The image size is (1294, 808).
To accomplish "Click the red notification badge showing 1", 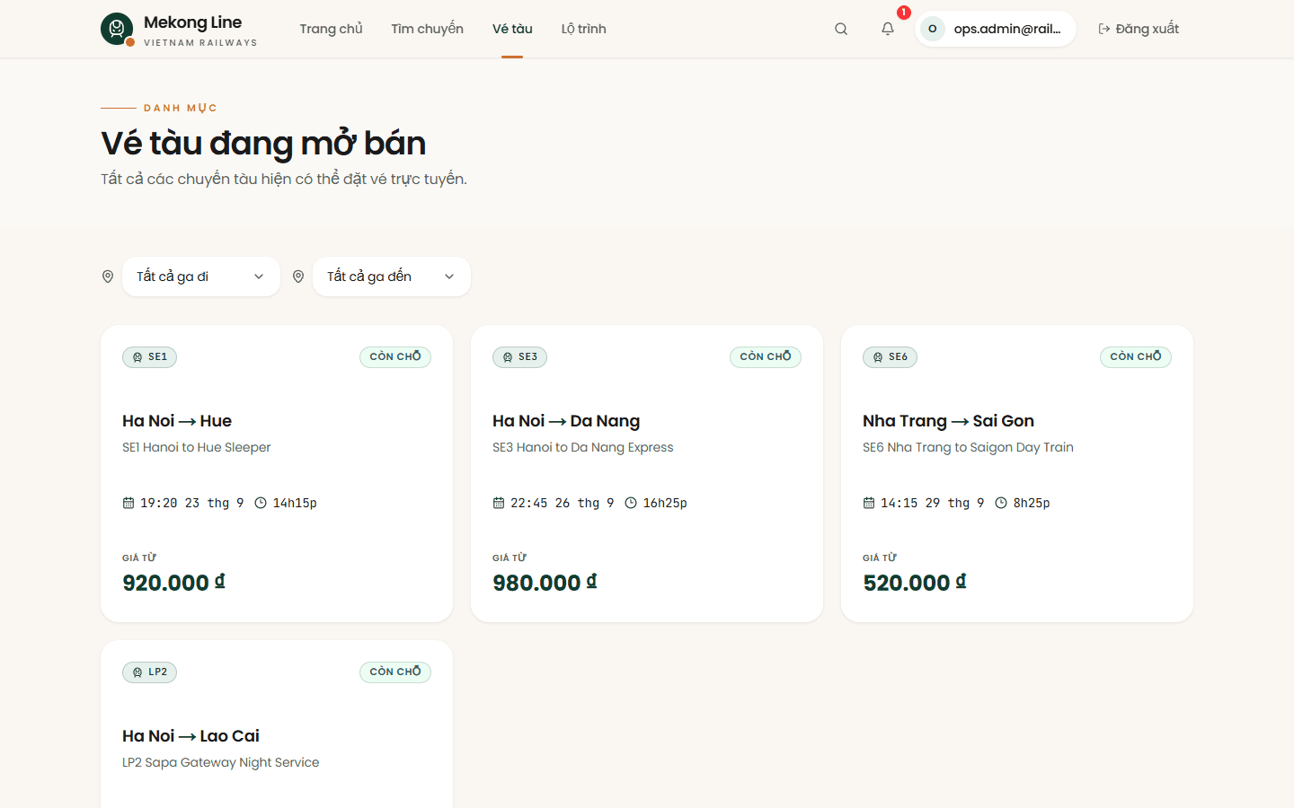I will coord(904,13).
